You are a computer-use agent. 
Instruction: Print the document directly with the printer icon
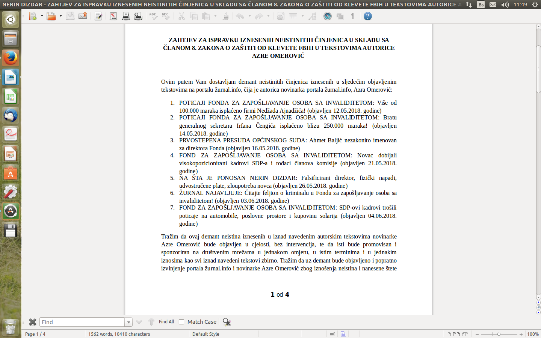point(126,16)
